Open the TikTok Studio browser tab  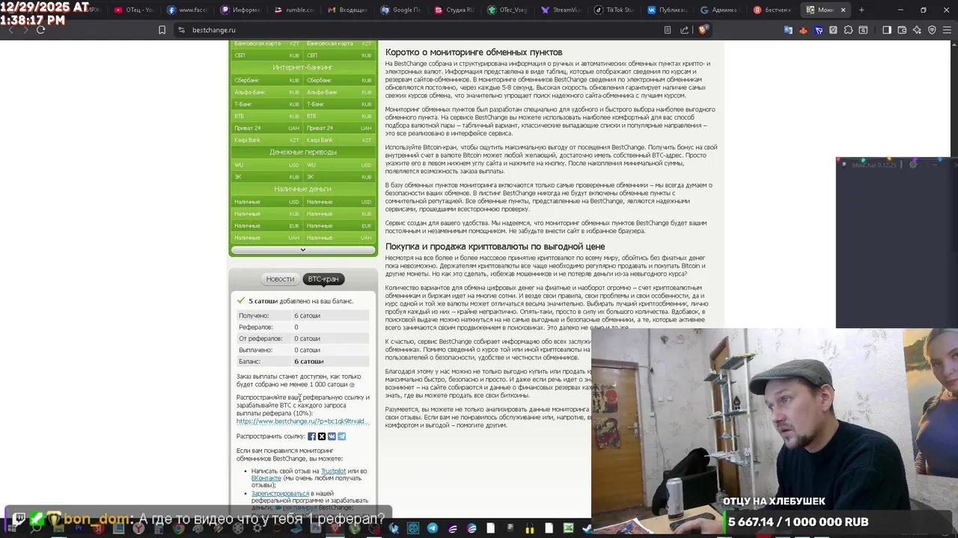614,10
